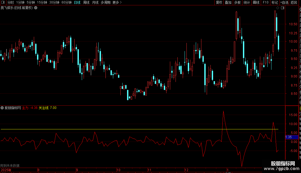Open F10 company info
Viewport: 301px width, 173px height.
(x=266, y=2)
